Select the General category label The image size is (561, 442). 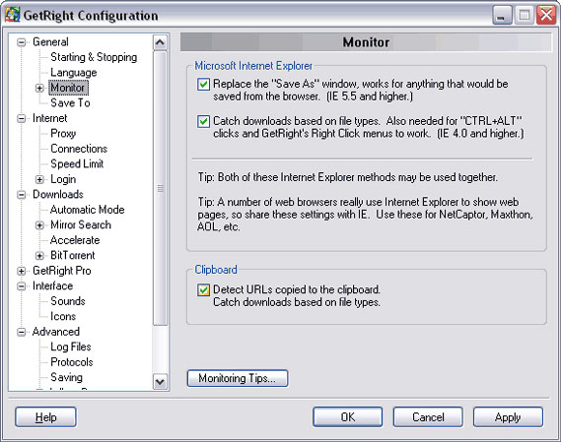50,42
